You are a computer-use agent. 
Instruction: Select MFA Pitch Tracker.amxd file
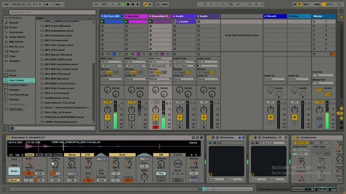pos(59,88)
